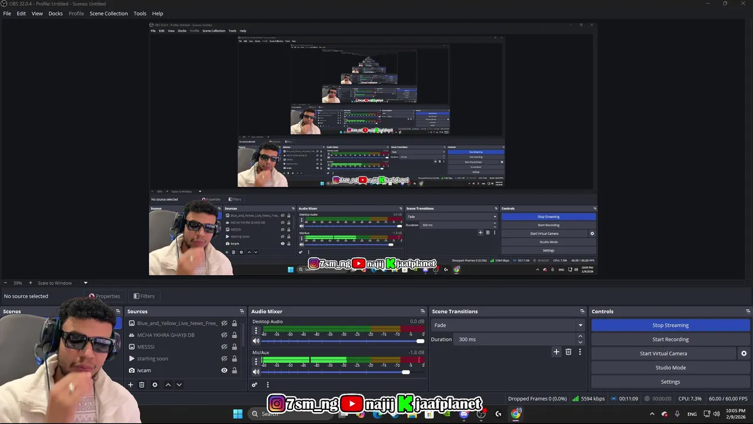Open the Scene Collection menu

(108, 14)
